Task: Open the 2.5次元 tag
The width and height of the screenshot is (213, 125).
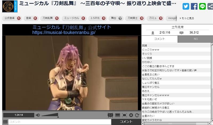Action: (x=95, y=18)
